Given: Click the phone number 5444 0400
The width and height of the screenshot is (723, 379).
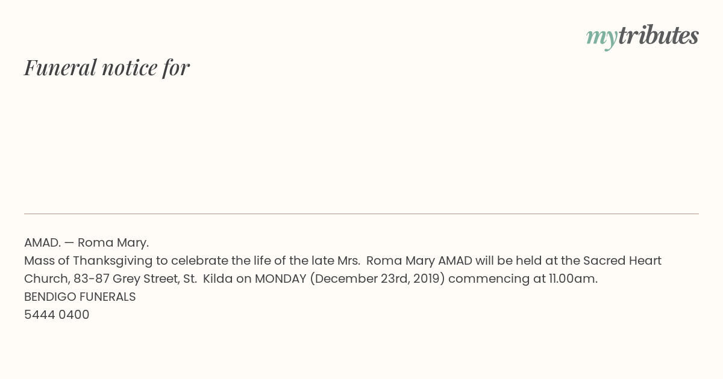Looking at the screenshot, I should click(x=57, y=315).
